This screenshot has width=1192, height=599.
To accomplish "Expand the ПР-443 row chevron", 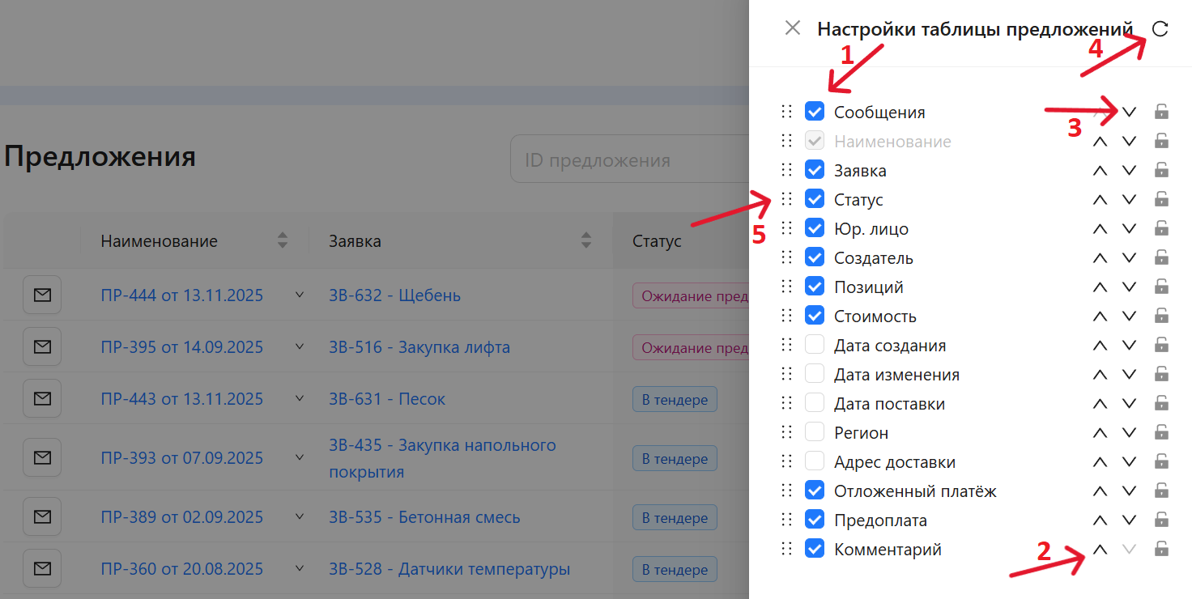I will (300, 399).
